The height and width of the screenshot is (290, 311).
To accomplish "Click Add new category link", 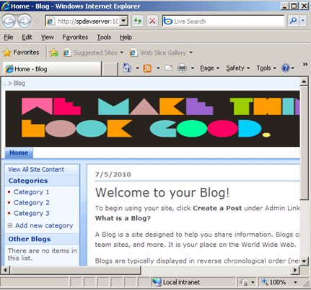I will pos(44,226).
